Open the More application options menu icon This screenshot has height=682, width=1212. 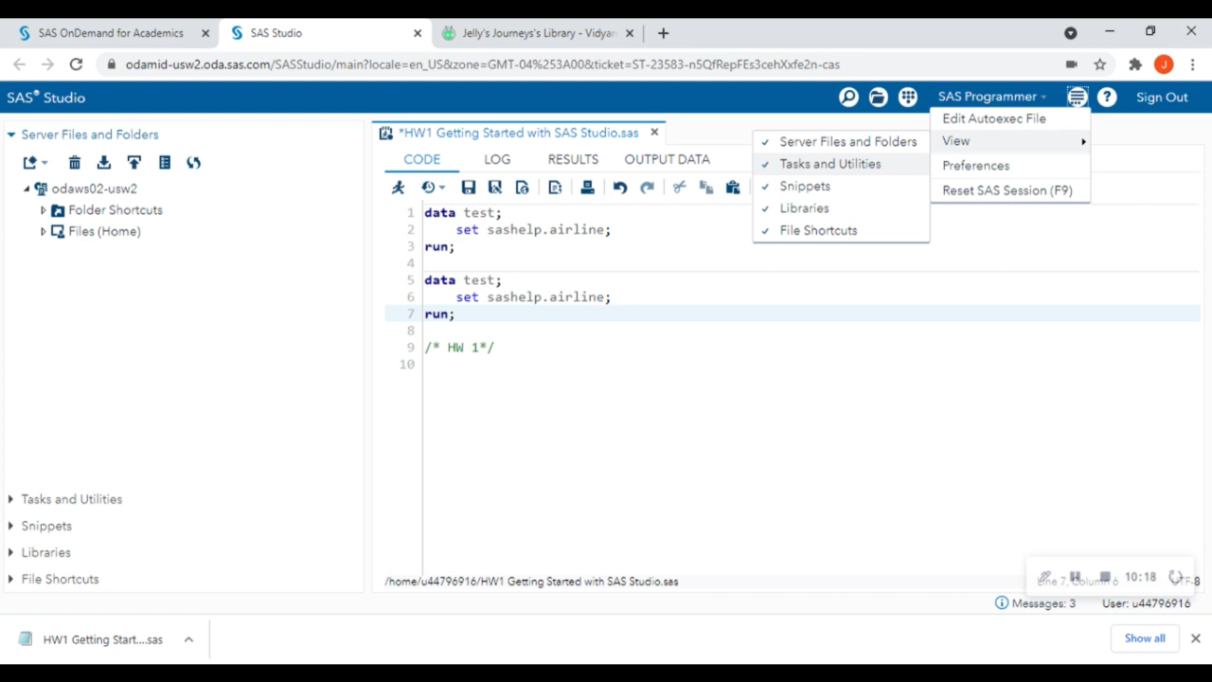(x=1077, y=97)
